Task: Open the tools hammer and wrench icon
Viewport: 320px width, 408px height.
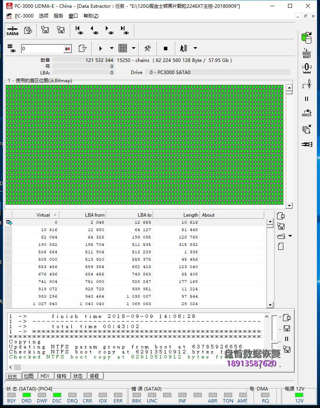Action: point(148,48)
